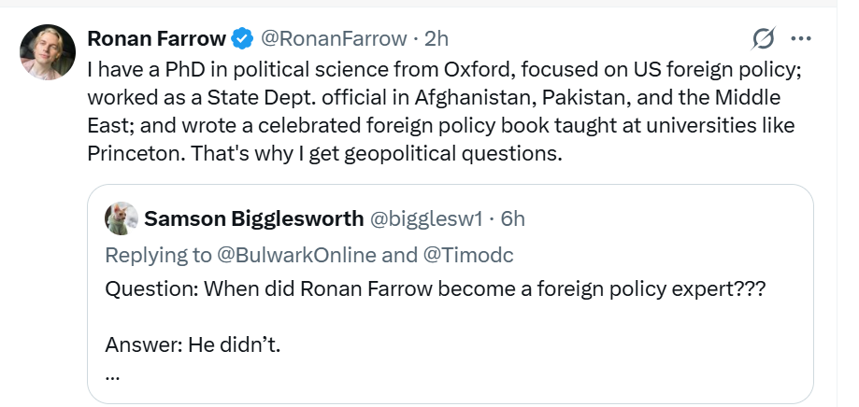The width and height of the screenshot is (859, 407).
Task: Click the 6h timestamp in quoted tweet
Action: [513, 218]
